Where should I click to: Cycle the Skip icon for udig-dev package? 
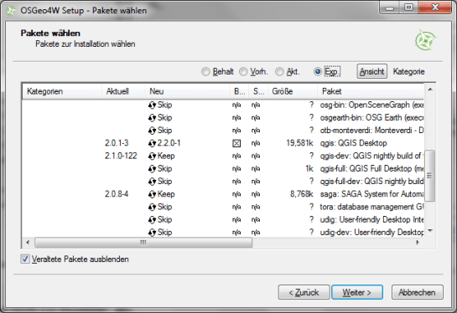point(152,232)
